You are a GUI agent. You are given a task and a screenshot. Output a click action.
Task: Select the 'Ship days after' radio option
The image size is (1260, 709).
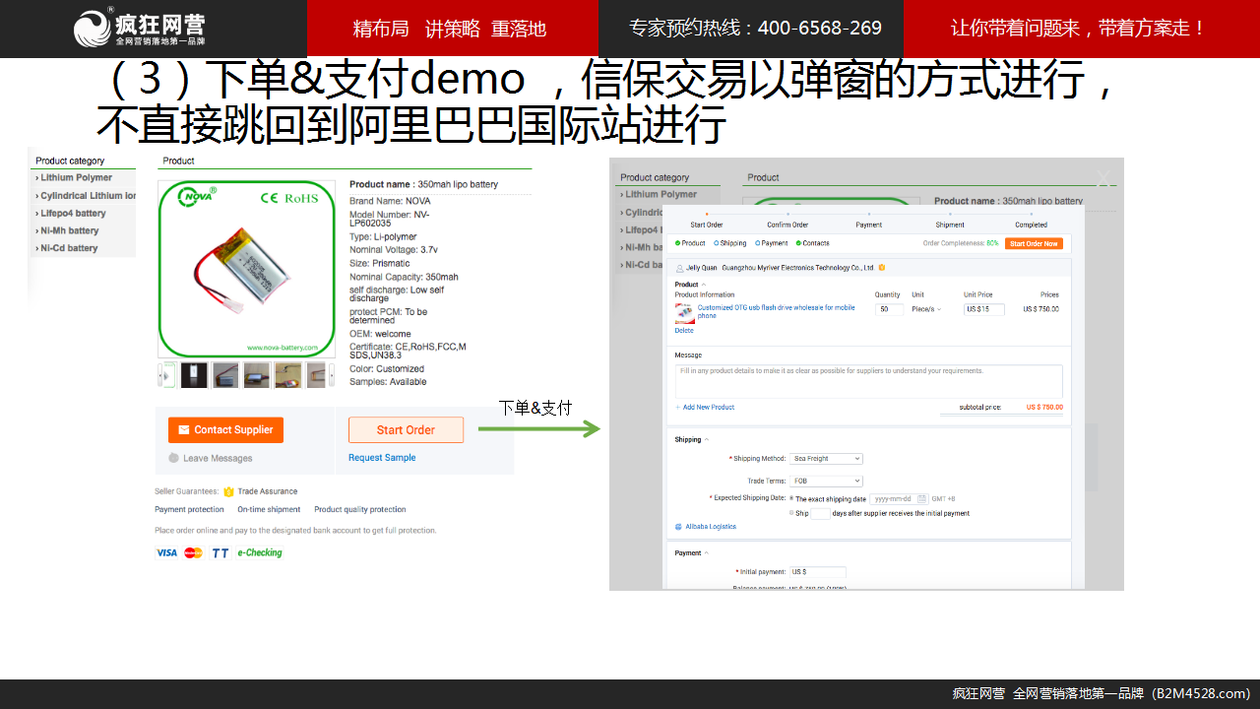click(791, 513)
